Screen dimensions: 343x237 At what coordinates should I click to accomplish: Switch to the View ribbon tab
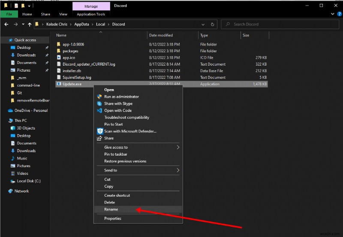coord(63,14)
